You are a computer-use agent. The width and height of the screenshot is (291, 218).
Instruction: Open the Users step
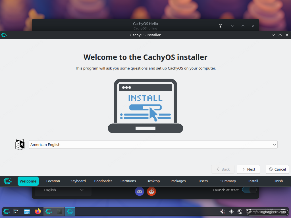[203, 181]
